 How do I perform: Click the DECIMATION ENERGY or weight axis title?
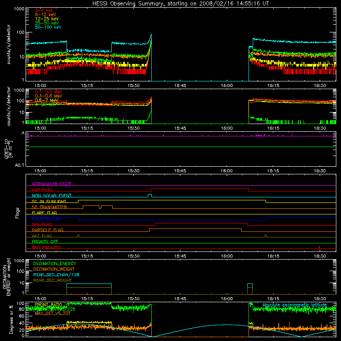click(x=6, y=277)
